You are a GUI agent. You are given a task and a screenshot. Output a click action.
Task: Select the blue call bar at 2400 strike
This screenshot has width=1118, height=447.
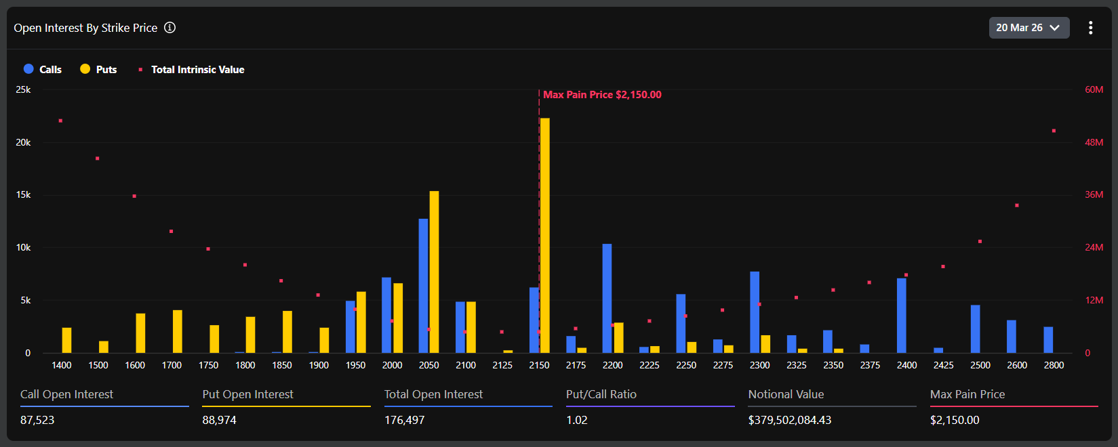(902, 315)
